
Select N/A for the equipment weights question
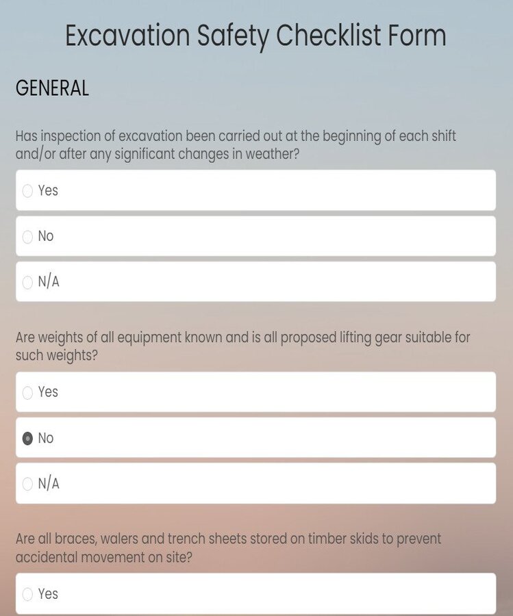coord(28,483)
